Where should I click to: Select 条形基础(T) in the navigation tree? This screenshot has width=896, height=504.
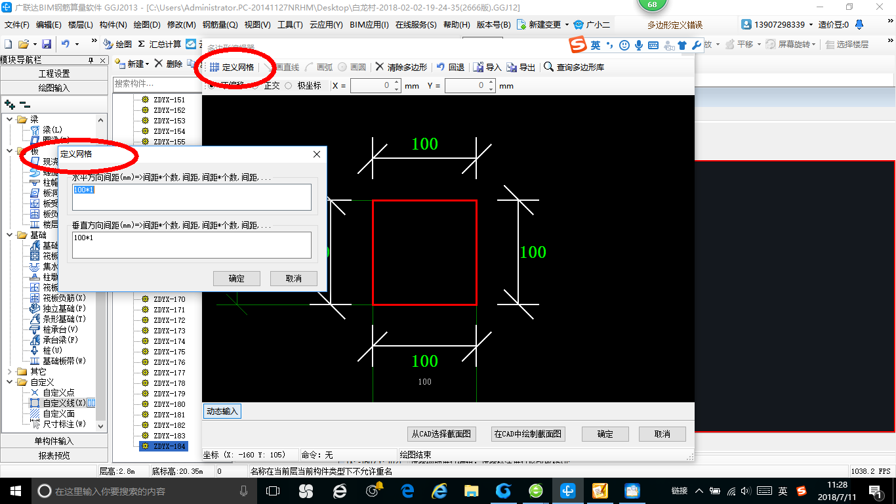[64, 319]
